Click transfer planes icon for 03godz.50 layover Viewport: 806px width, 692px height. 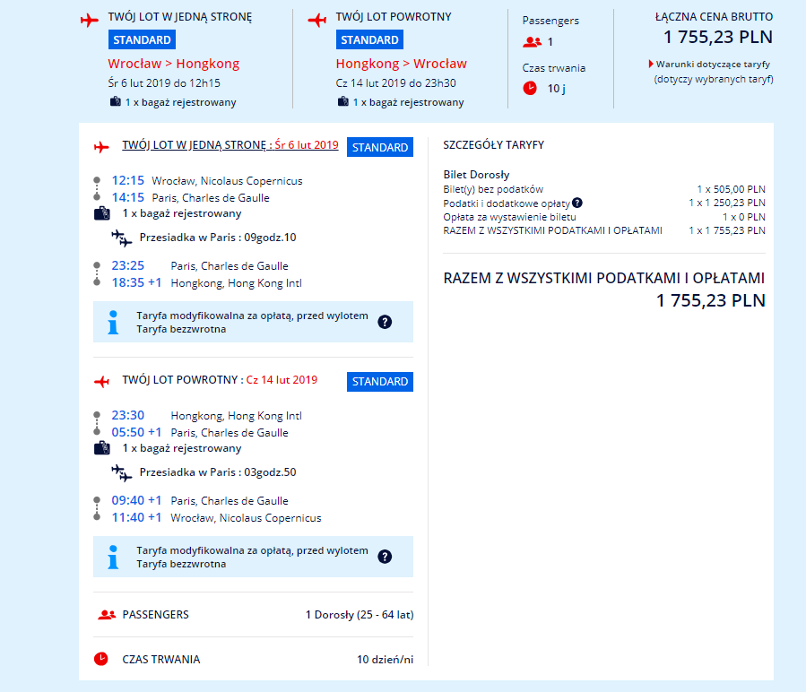[x=122, y=473]
